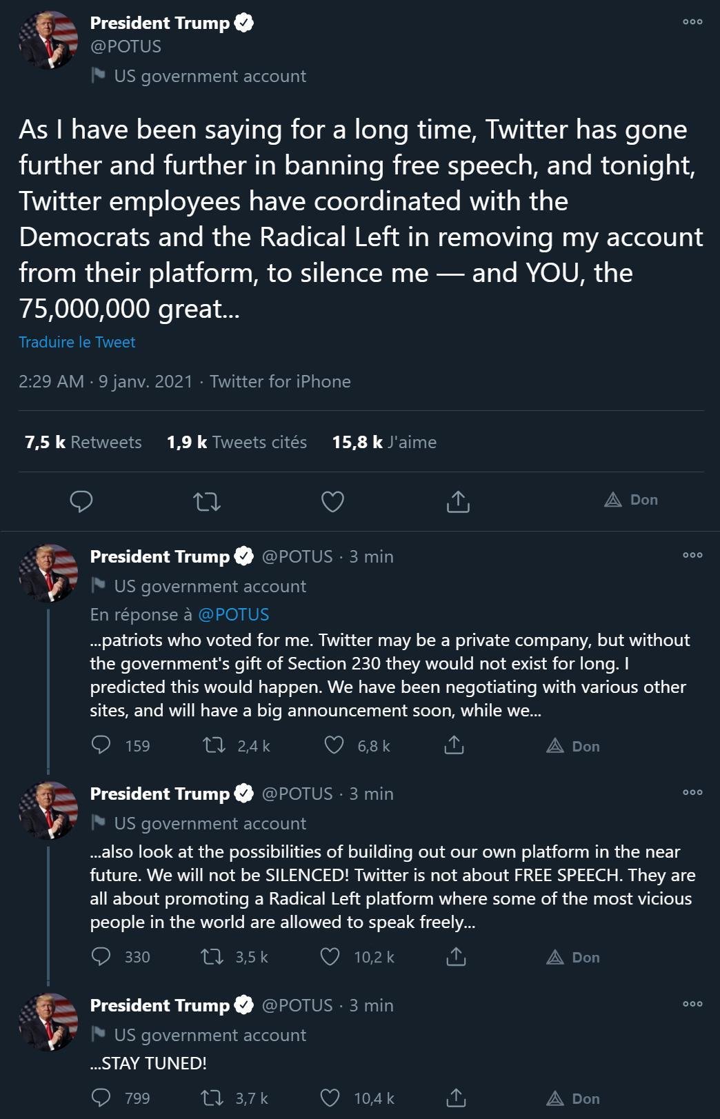Retweet the STAY TUNED tweet with 3,7 k
Viewport: 720px width, 1119px height.
212,1098
